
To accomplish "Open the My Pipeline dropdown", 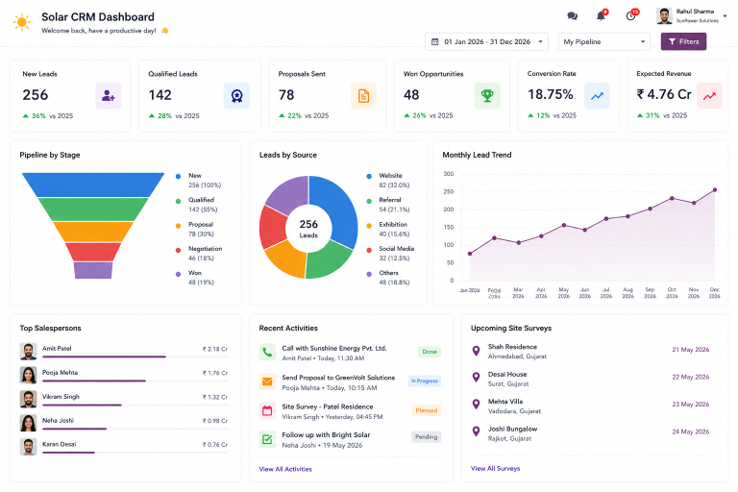I will tap(603, 42).
